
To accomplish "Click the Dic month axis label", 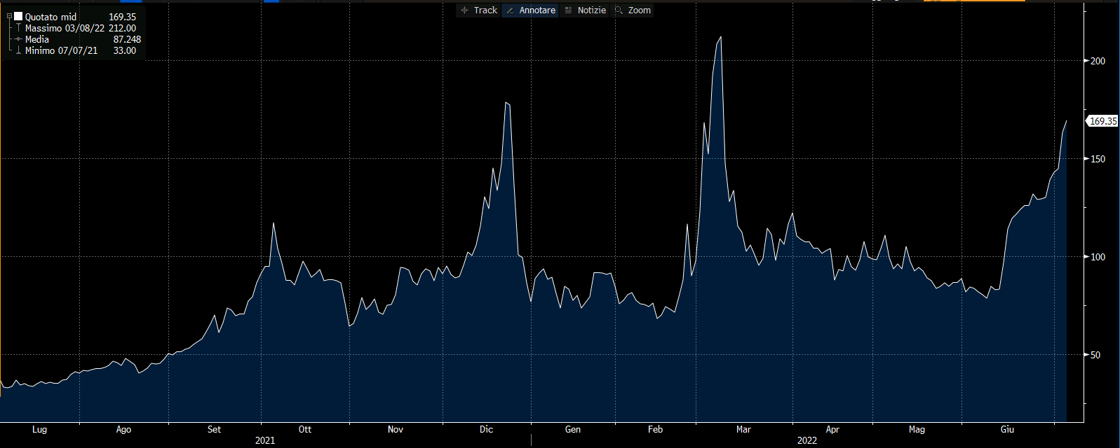I will point(486,429).
